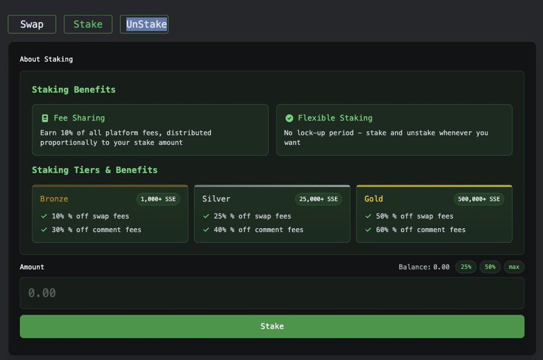
Task: Use the max balance button
Action: [514, 267]
